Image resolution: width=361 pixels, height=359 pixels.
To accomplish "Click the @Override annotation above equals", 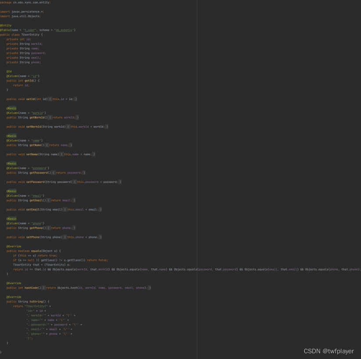I will pos(14,246).
